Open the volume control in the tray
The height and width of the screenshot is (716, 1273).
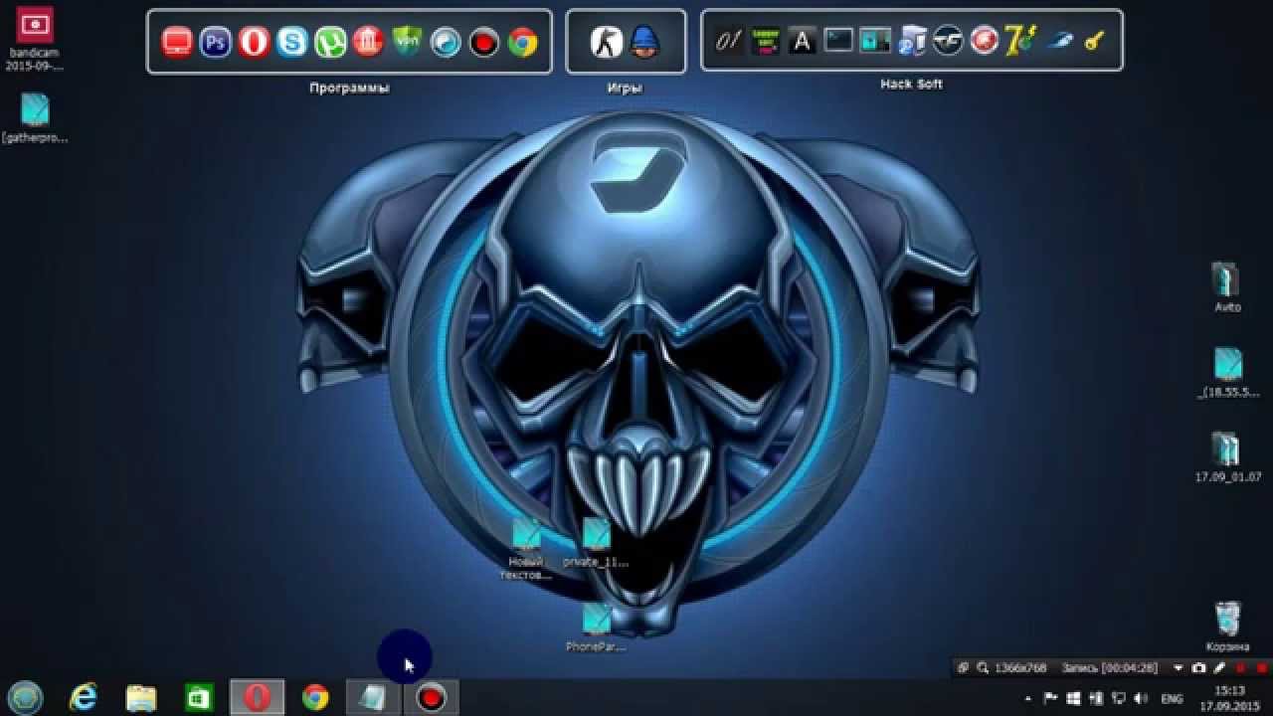click(x=1140, y=698)
